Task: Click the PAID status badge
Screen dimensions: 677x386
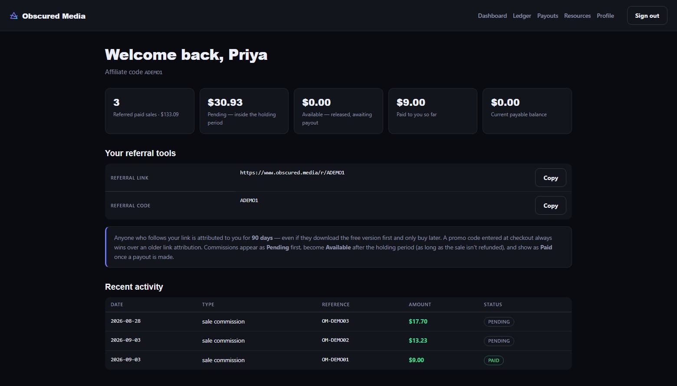Action: (x=493, y=360)
